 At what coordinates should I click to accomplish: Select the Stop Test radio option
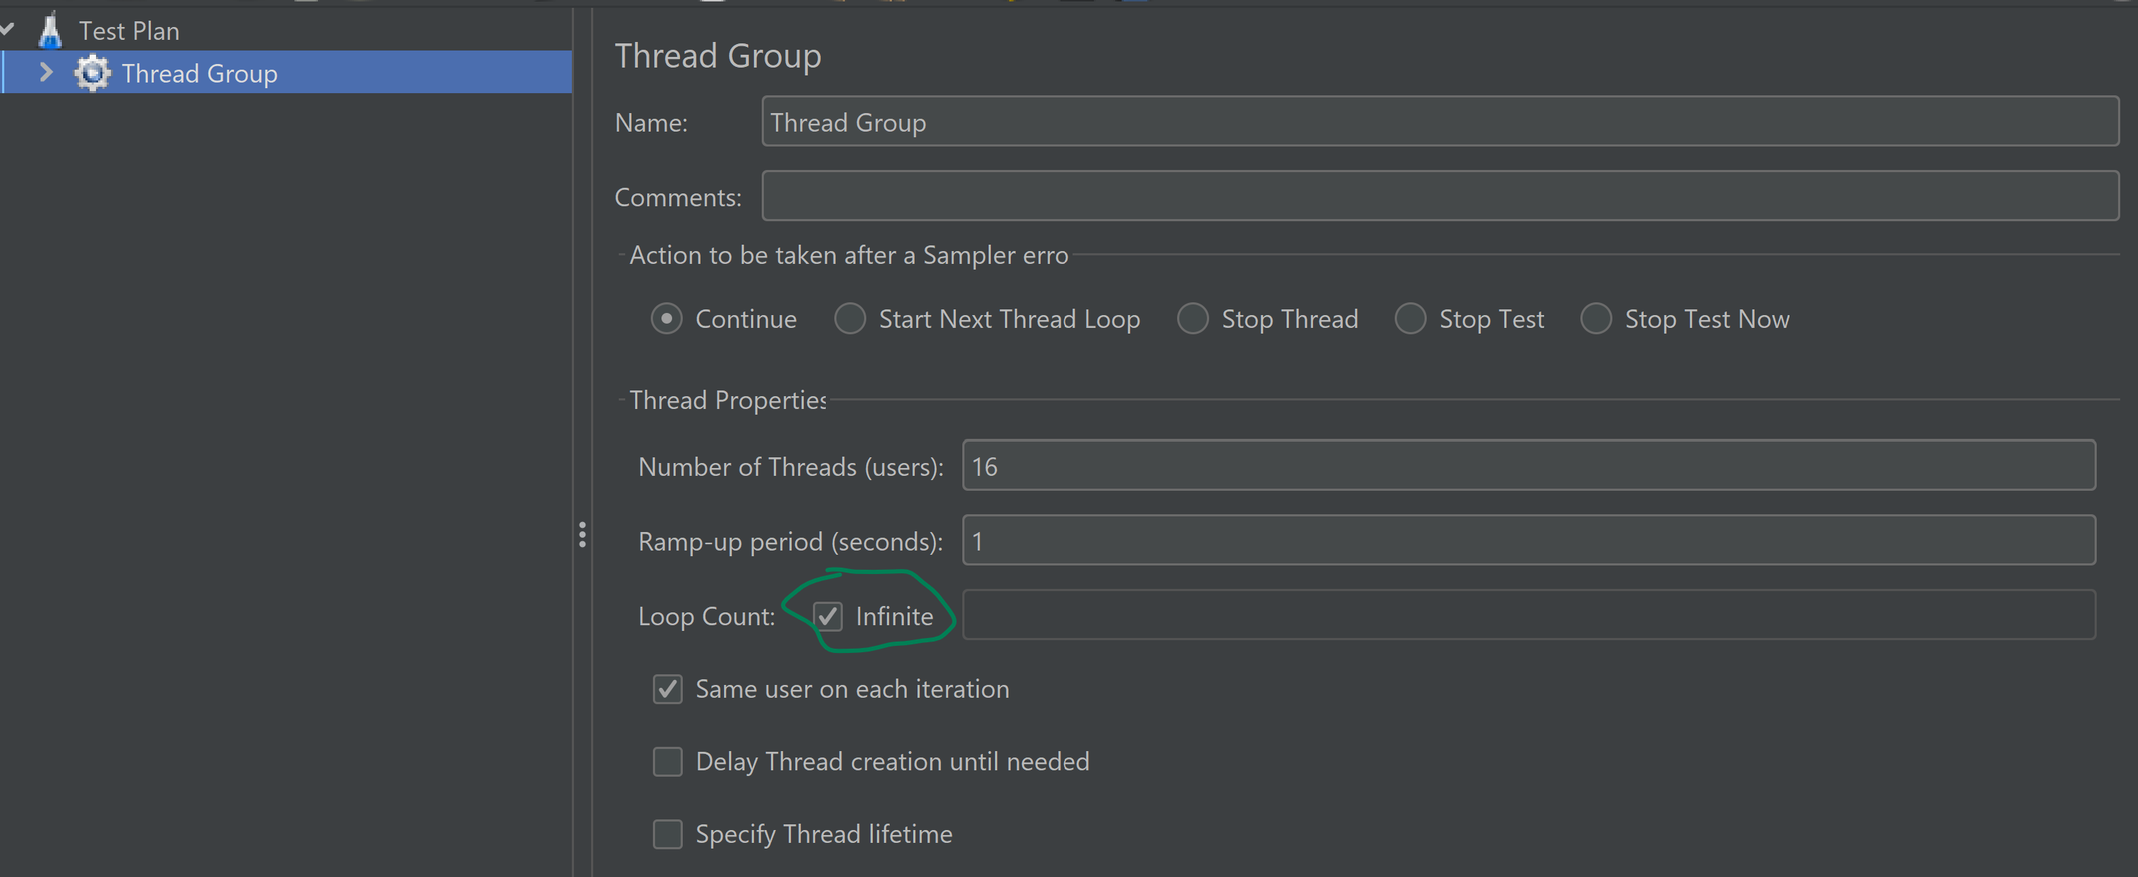[x=1410, y=319]
